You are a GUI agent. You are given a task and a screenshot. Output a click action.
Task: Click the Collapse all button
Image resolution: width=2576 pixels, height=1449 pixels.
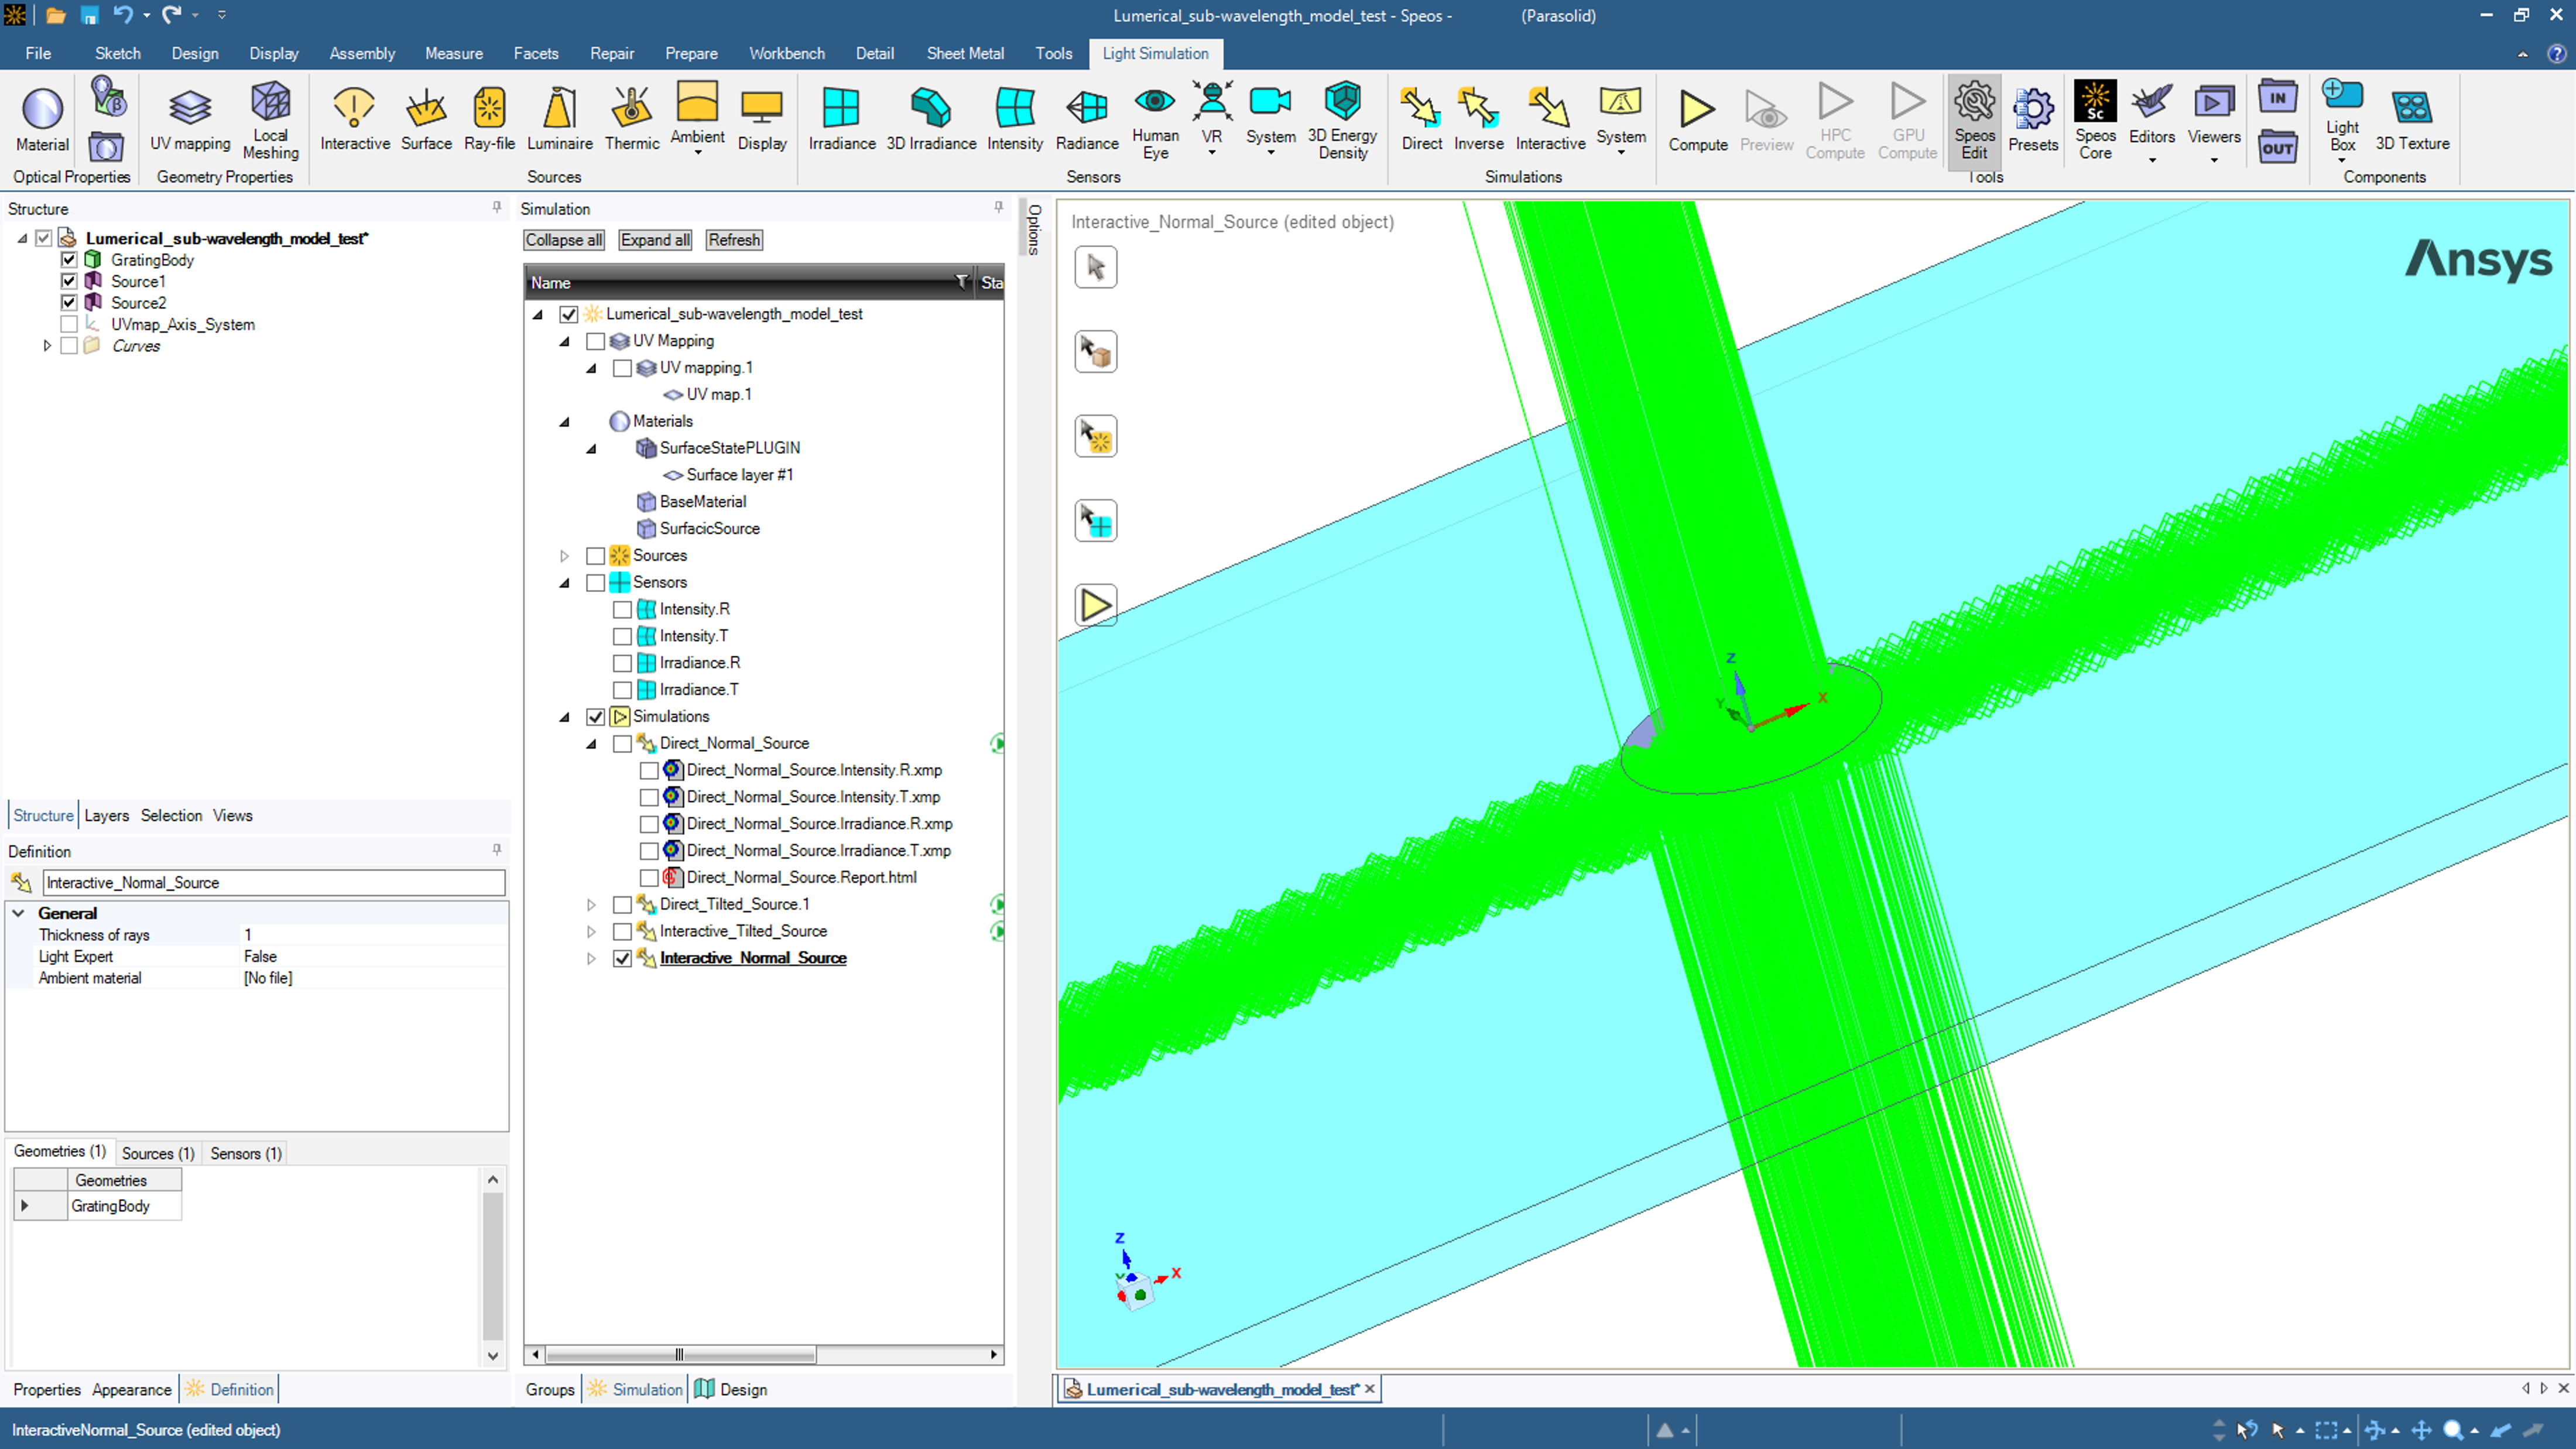(564, 240)
